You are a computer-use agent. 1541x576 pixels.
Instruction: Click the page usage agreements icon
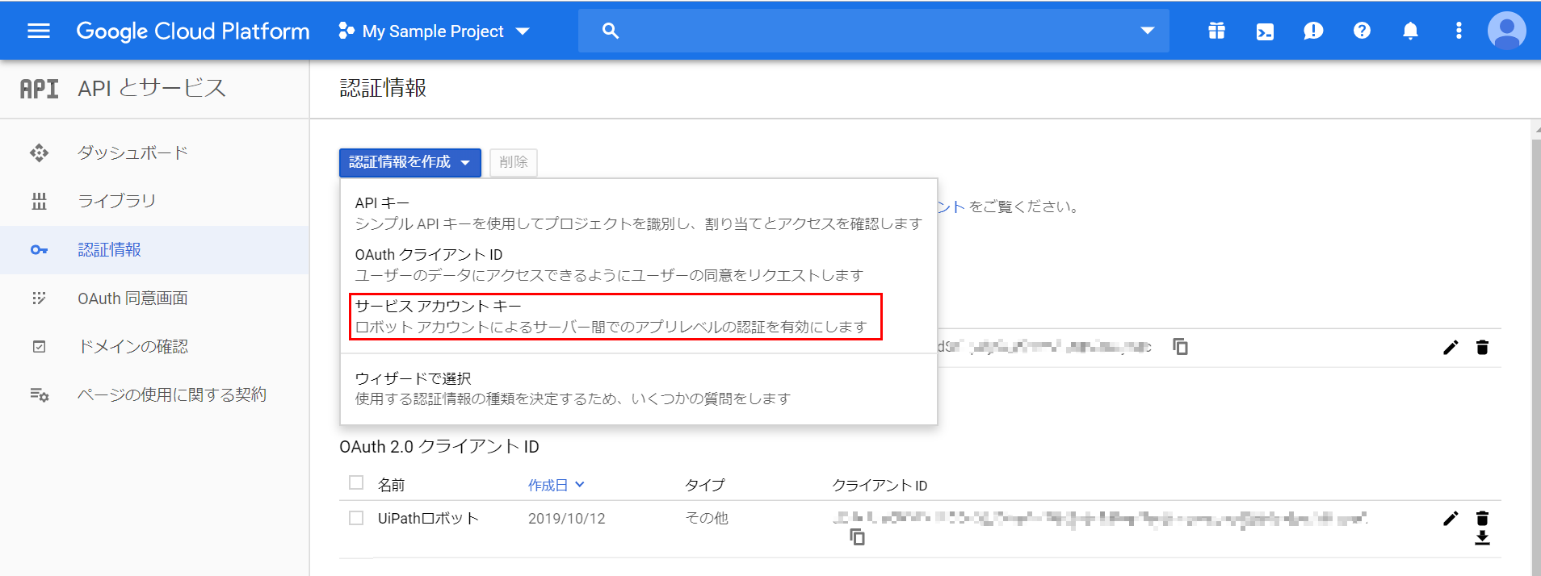click(x=39, y=394)
